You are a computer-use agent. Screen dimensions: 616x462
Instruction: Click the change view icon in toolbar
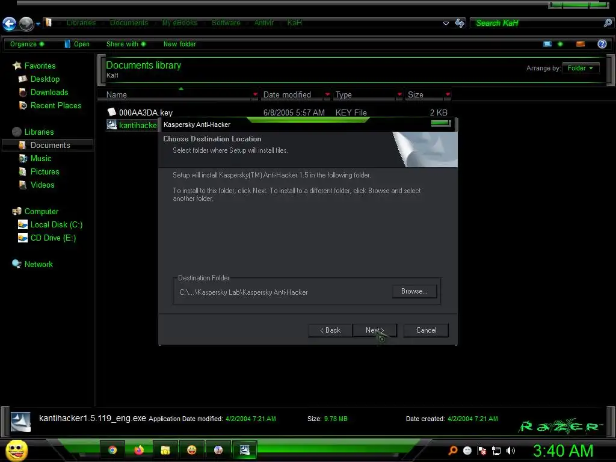click(547, 44)
